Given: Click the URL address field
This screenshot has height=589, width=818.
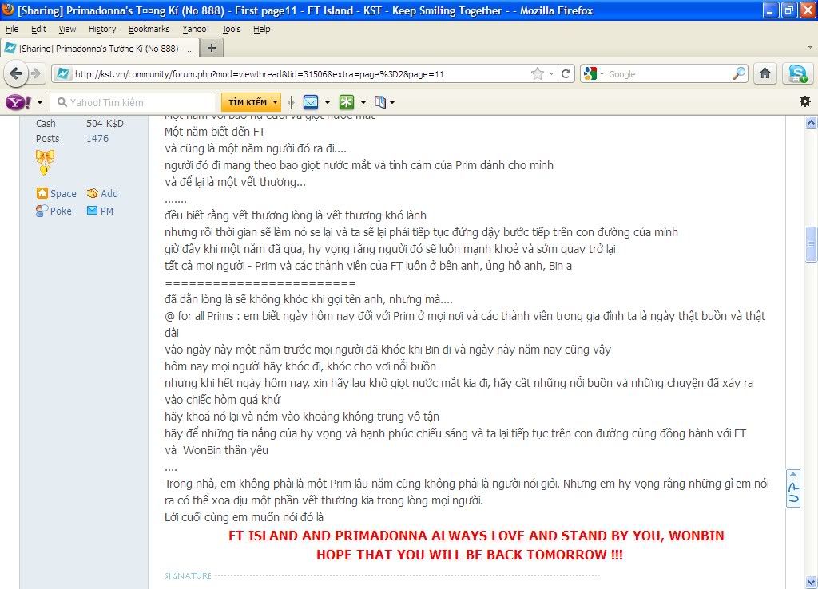Looking at the screenshot, I should pyautogui.click(x=301, y=74).
